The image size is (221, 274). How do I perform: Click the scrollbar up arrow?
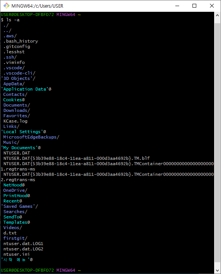point(217,15)
